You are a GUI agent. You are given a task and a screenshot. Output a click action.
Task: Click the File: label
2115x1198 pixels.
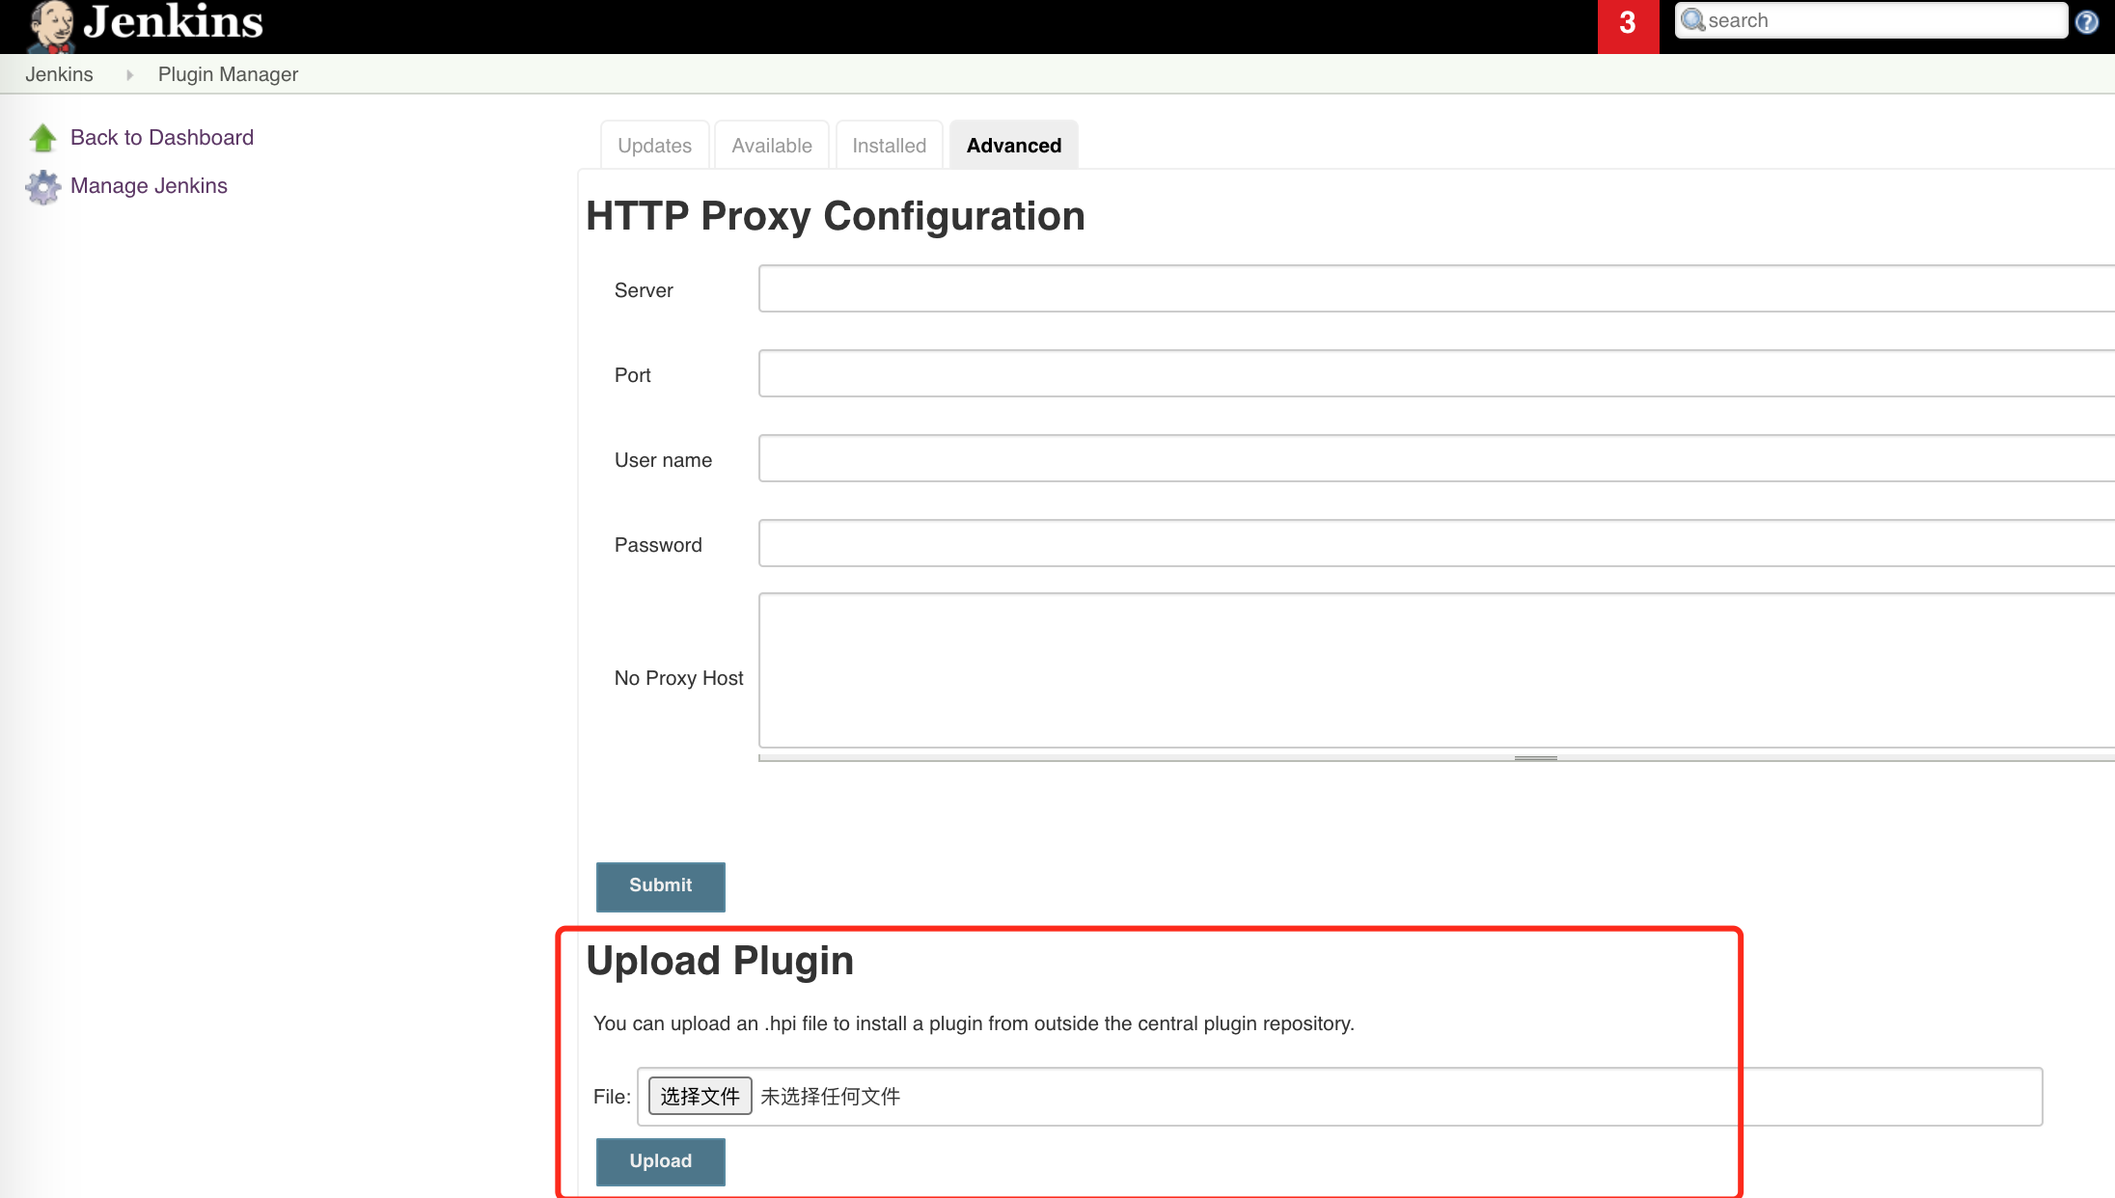coord(613,1097)
